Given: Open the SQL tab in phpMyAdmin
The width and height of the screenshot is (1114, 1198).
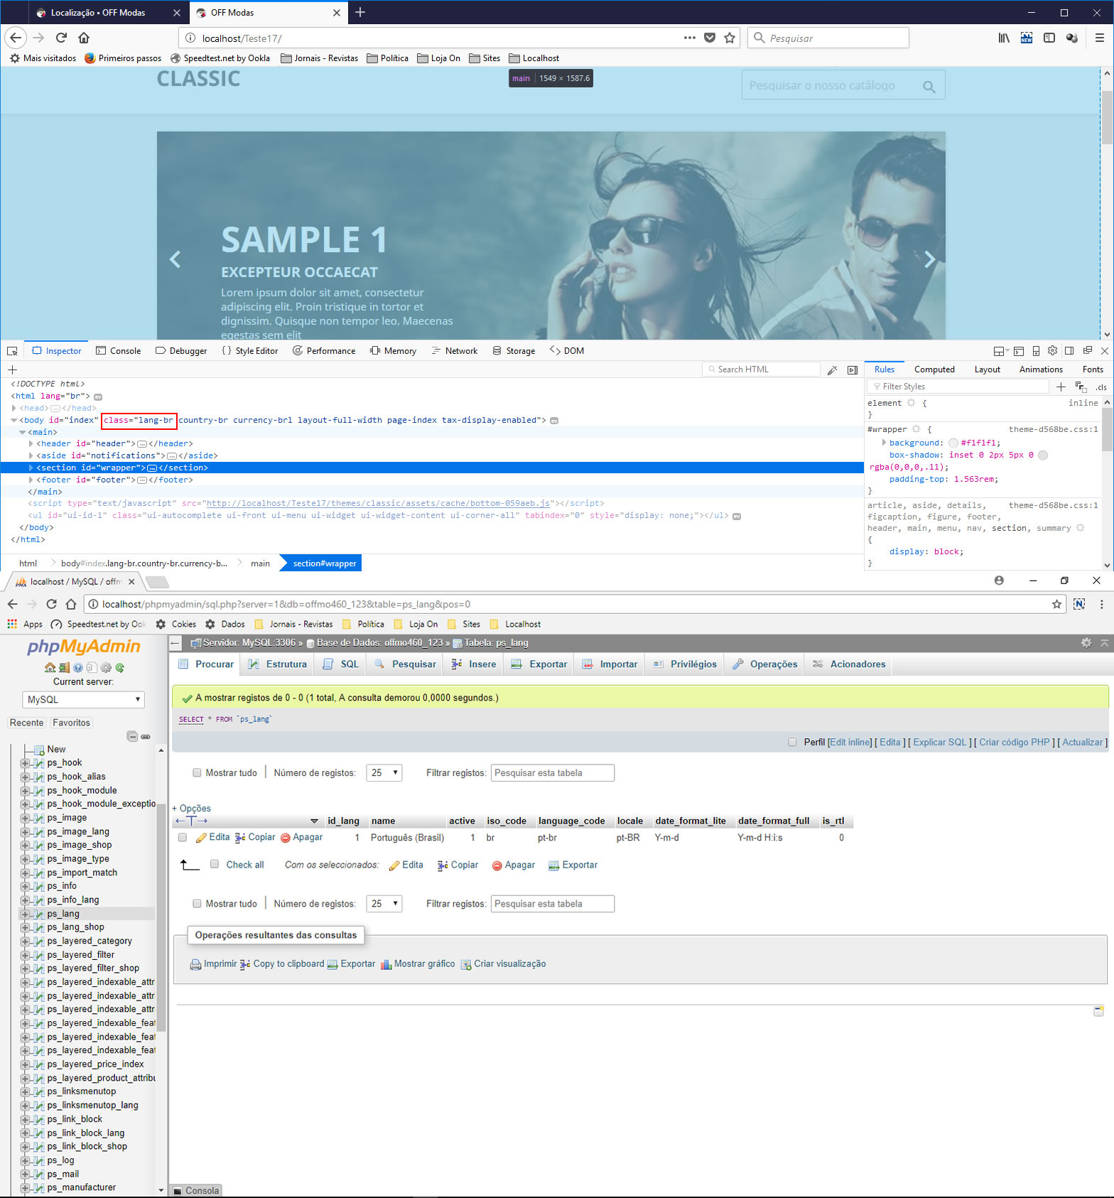Looking at the screenshot, I should [x=341, y=664].
